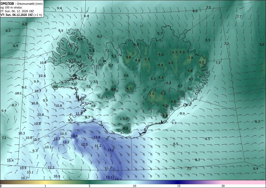Click the legend tick label 30
This screenshot has height=188, width=266.
(223, 186)
